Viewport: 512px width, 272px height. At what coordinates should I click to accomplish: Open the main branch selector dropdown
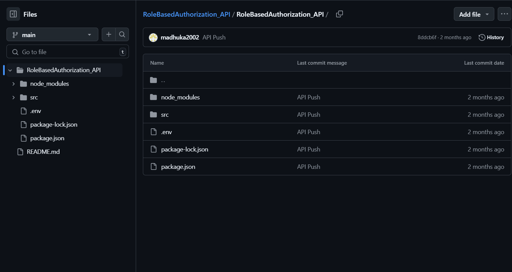52,35
